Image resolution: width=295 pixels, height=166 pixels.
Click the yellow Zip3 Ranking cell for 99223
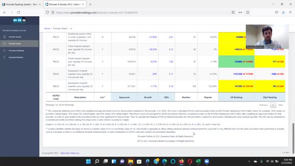pos(270,61)
